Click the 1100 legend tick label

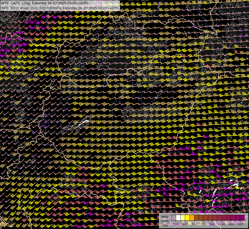pyautogui.click(x=222, y=224)
